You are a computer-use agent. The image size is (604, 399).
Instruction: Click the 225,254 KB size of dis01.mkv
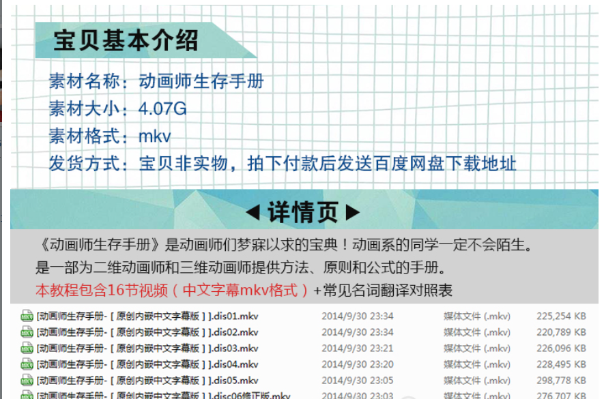coord(561,316)
